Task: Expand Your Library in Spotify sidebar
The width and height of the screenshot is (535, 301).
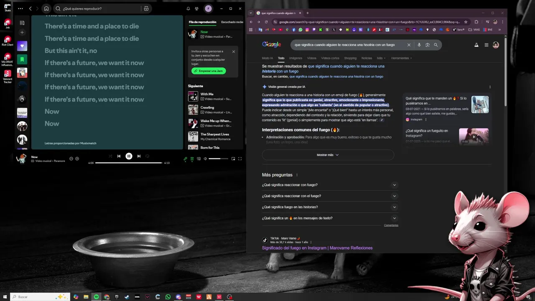Action: pos(22,23)
